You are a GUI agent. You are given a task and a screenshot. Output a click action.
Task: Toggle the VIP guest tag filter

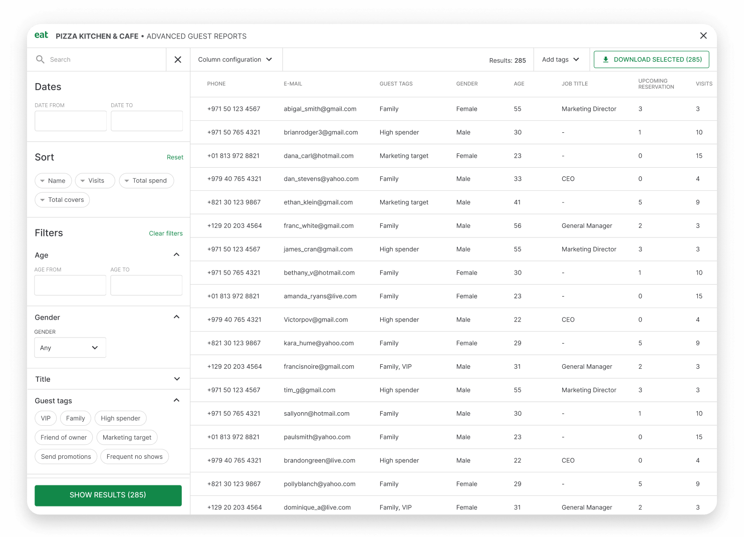pos(46,418)
